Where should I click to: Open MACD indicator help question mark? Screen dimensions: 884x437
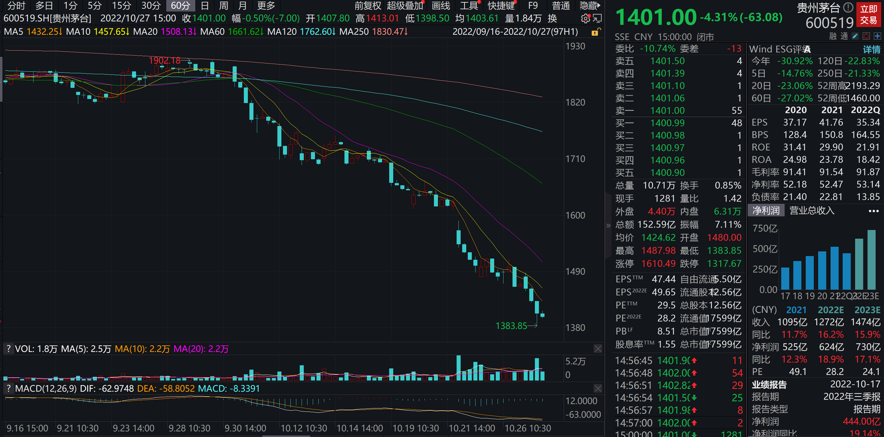9,389
